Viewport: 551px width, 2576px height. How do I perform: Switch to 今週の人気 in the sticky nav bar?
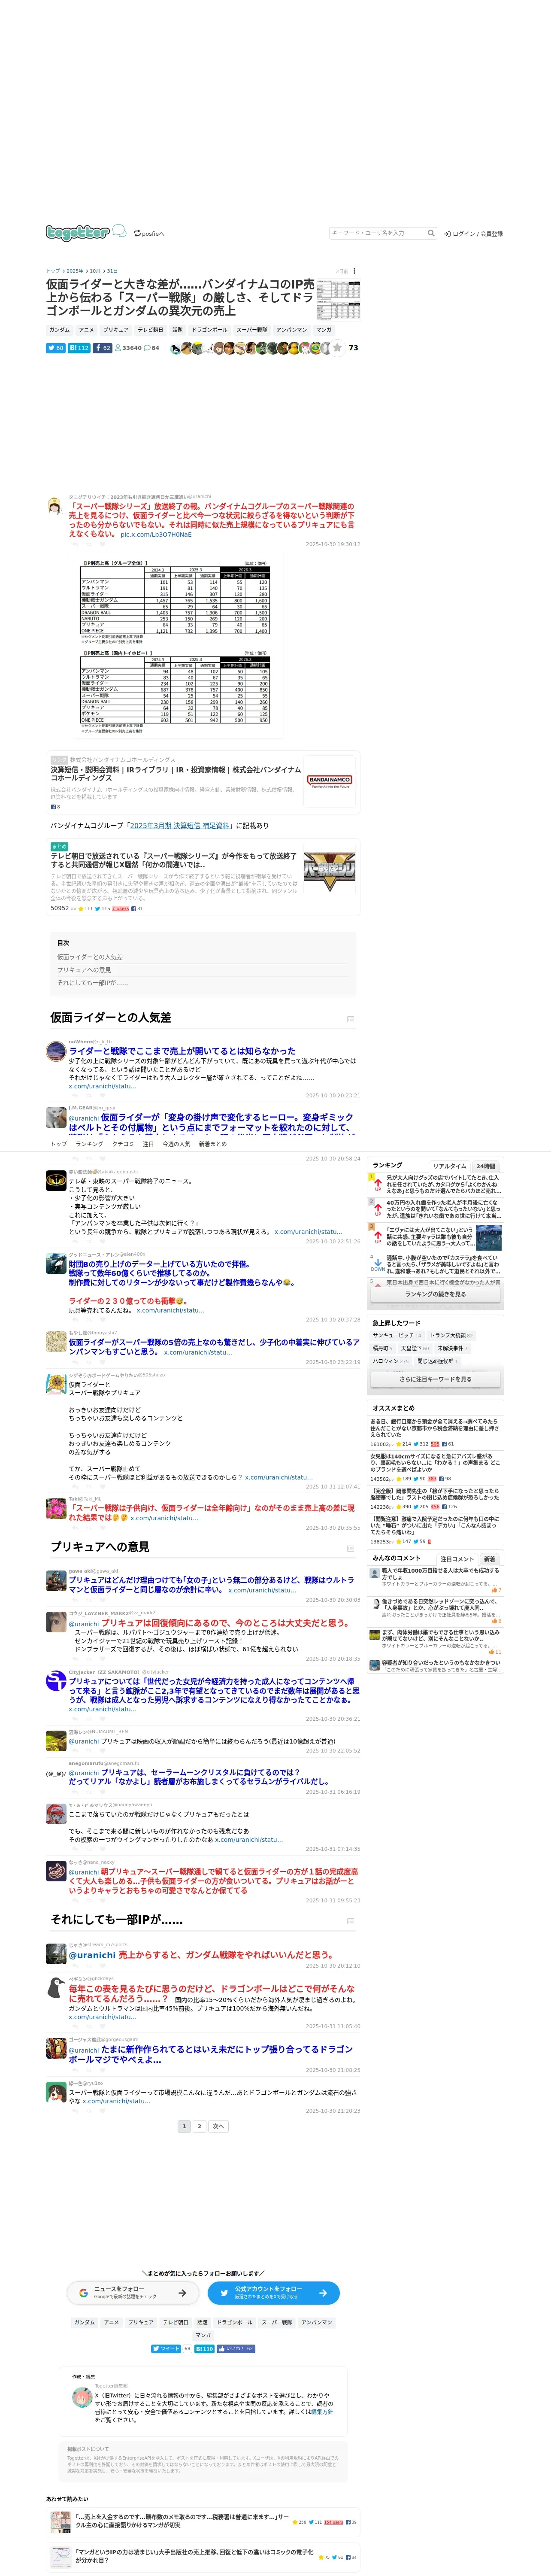pyautogui.click(x=176, y=1144)
